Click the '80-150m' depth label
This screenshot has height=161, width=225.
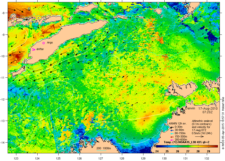(x=180, y=133)
